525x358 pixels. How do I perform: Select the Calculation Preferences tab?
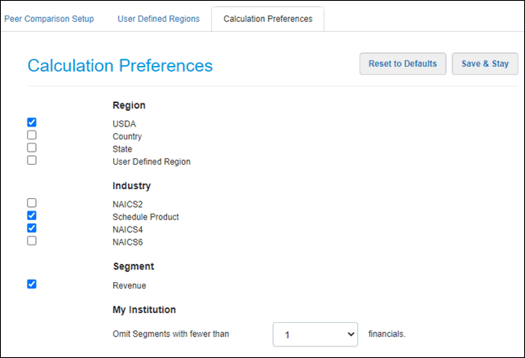pyautogui.click(x=267, y=19)
